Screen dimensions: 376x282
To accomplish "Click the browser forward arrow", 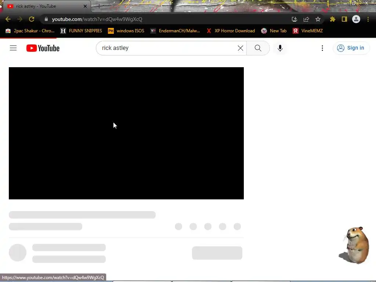I will coord(20,19).
